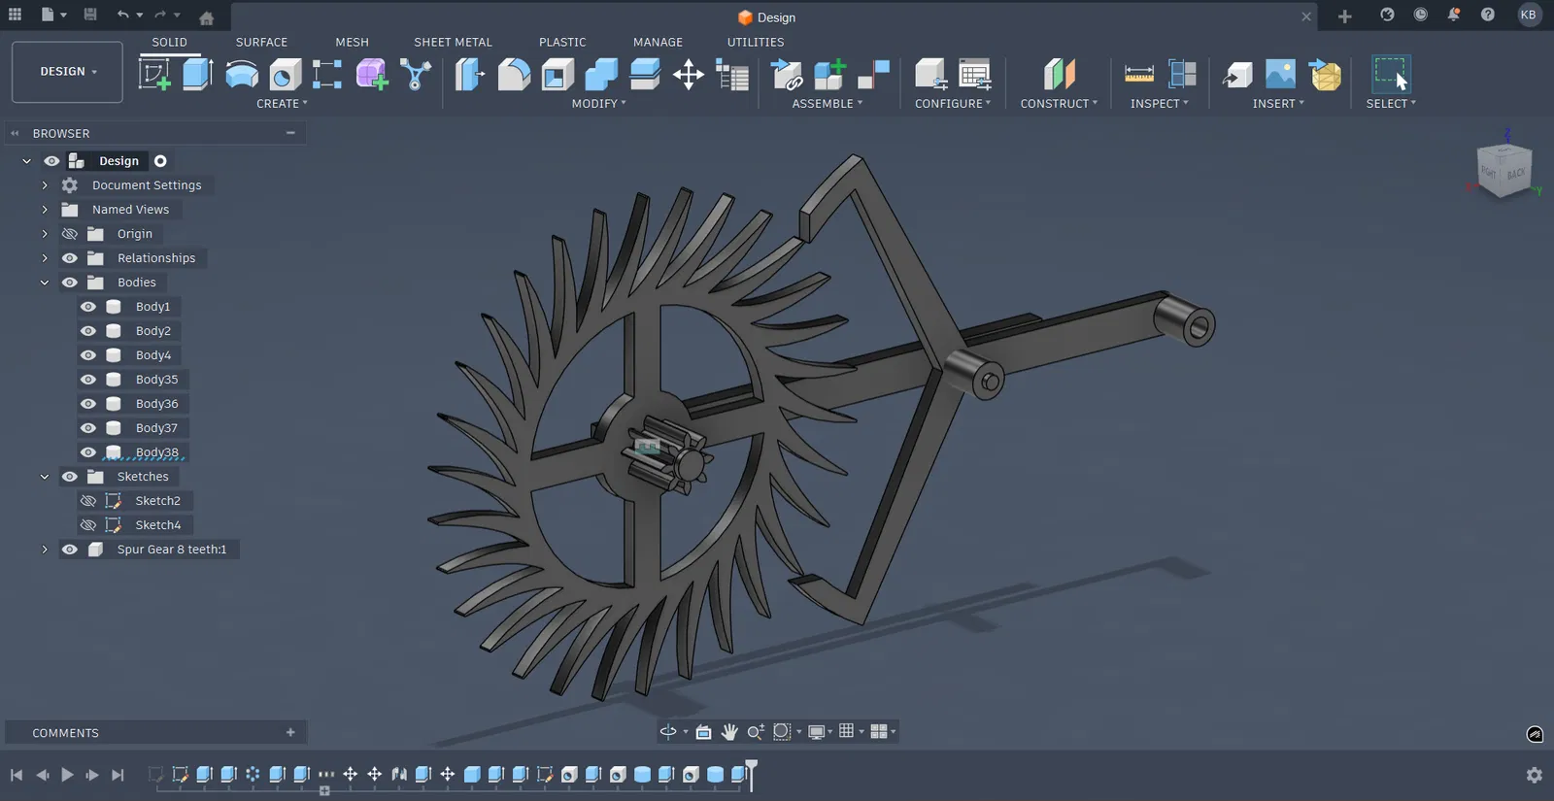
Task: Hide Body35 using its eye icon
Action: coord(88,380)
